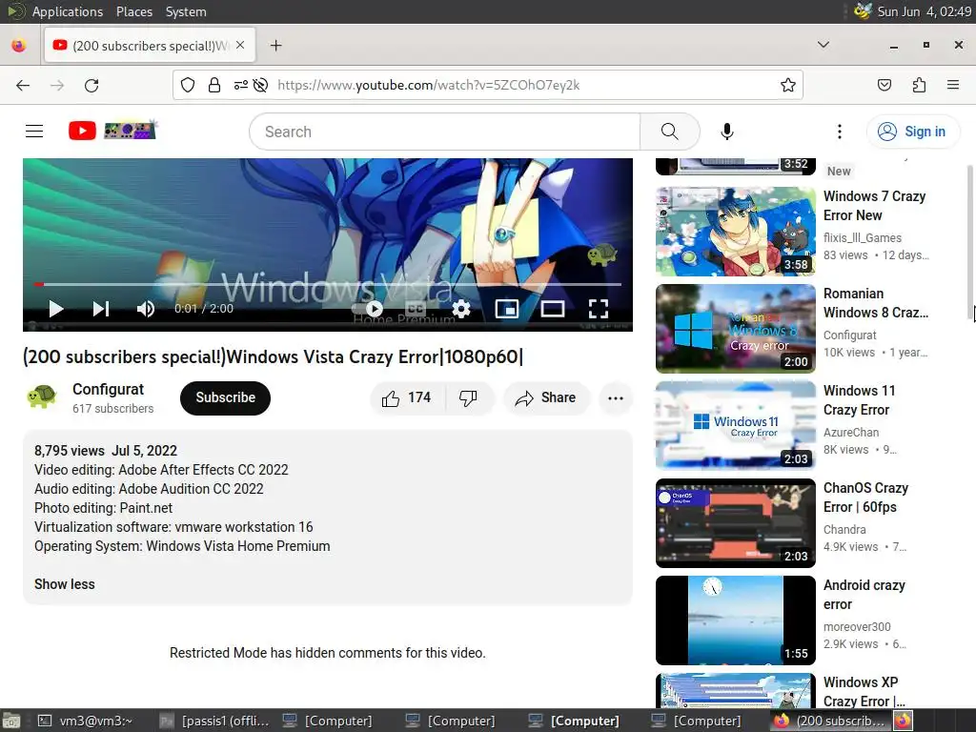The image size is (976, 732).
Task: Subscribe to Configurat channel
Action: coord(225,397)
